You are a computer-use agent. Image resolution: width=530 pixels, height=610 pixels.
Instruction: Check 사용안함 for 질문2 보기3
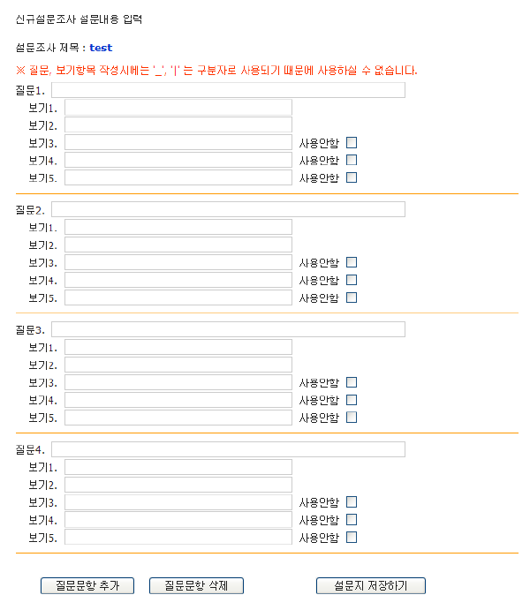point(352,262)
